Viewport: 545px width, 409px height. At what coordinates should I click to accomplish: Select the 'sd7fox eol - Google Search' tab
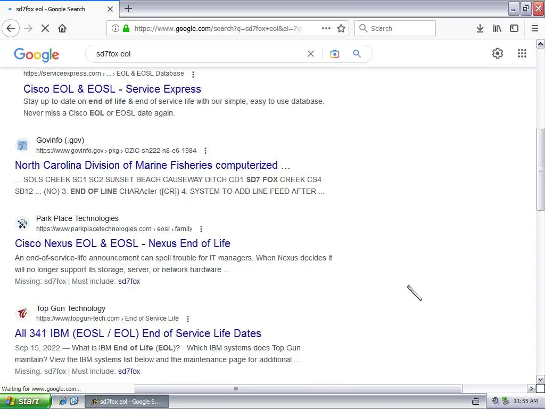(x=60, y=9)
